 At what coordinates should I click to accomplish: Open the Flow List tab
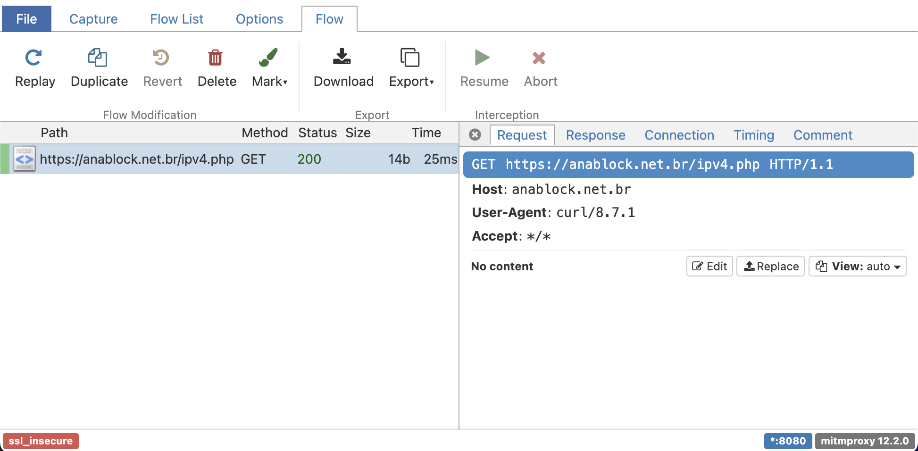point(176,19)
